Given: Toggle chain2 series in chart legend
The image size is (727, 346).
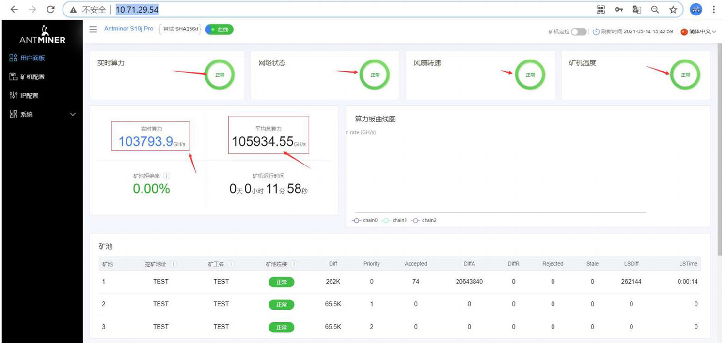Looking at the screenshot, I should (x=424, y=220).
